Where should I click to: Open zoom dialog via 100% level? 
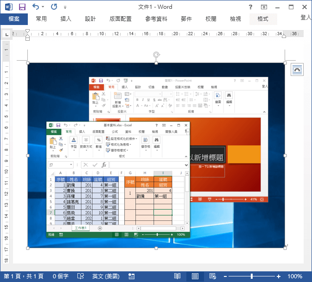[x=295, y=276]
